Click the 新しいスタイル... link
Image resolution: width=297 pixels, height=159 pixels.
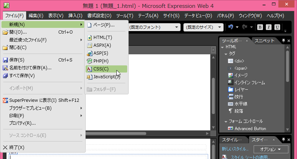tap(235, 149)
